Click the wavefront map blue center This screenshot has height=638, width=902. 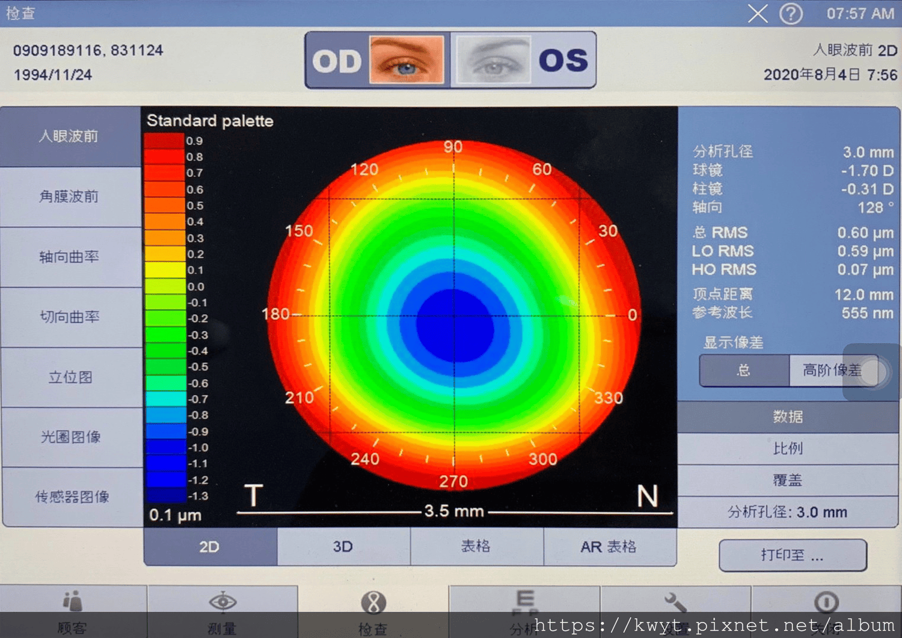[x=455, y=326]
